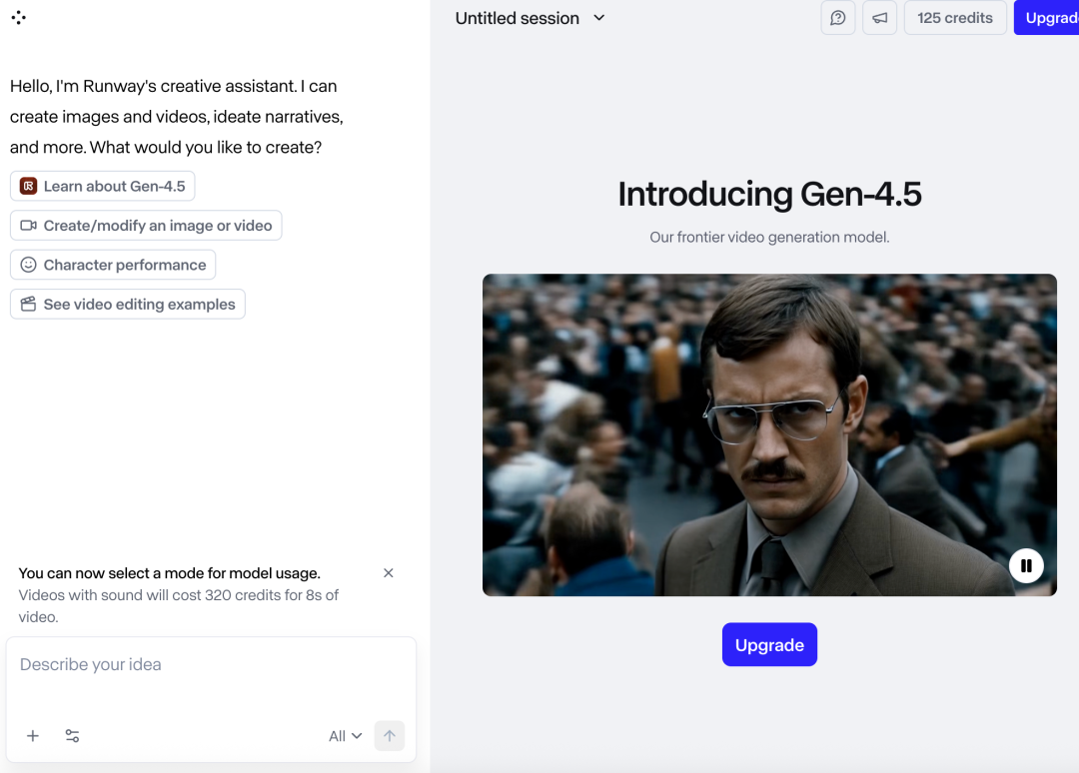Viewport: 1079px width, 773px height.
Task: Click 'Videos with sound will cost 320 credits' text
Action: (x=178, y=606)
